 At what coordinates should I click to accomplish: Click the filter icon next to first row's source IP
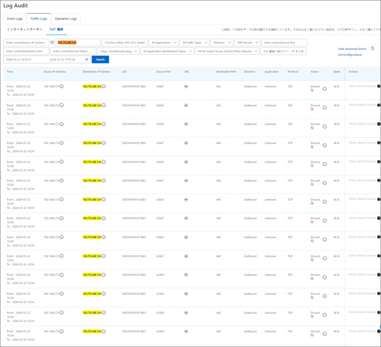tap(62, 86)
